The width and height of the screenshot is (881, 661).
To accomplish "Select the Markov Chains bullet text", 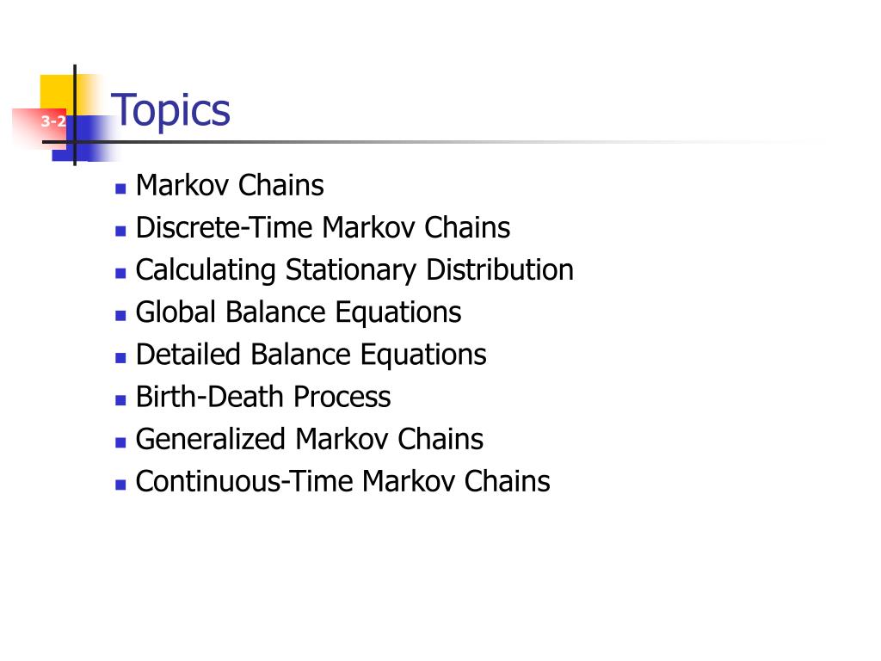I will (230, 185).
